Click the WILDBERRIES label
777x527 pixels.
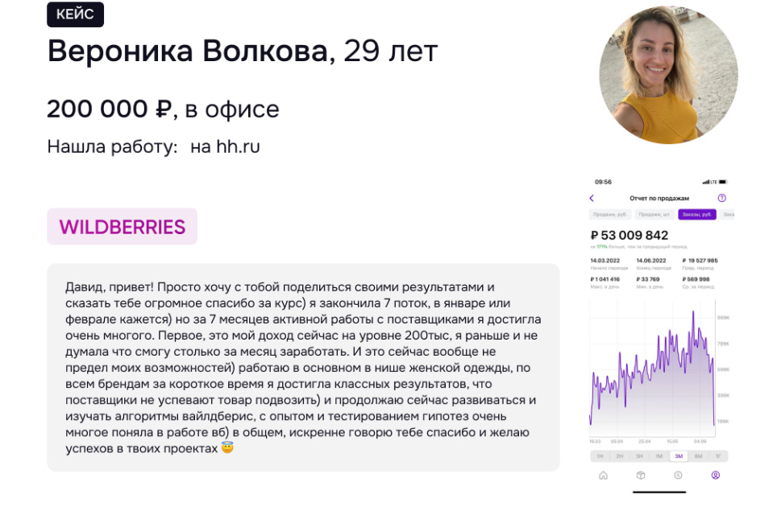(123, 227)
